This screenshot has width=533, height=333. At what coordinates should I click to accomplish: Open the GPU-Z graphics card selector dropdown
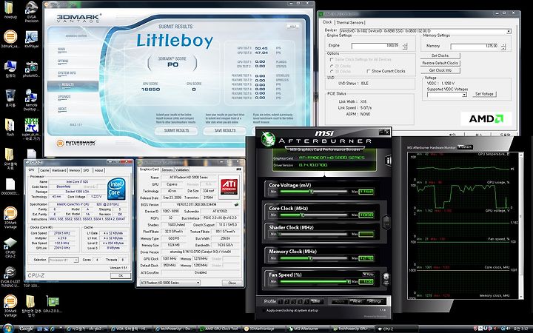(170, 283)
